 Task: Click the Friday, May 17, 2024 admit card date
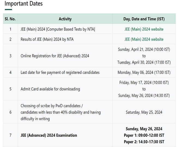coord(144,82)
